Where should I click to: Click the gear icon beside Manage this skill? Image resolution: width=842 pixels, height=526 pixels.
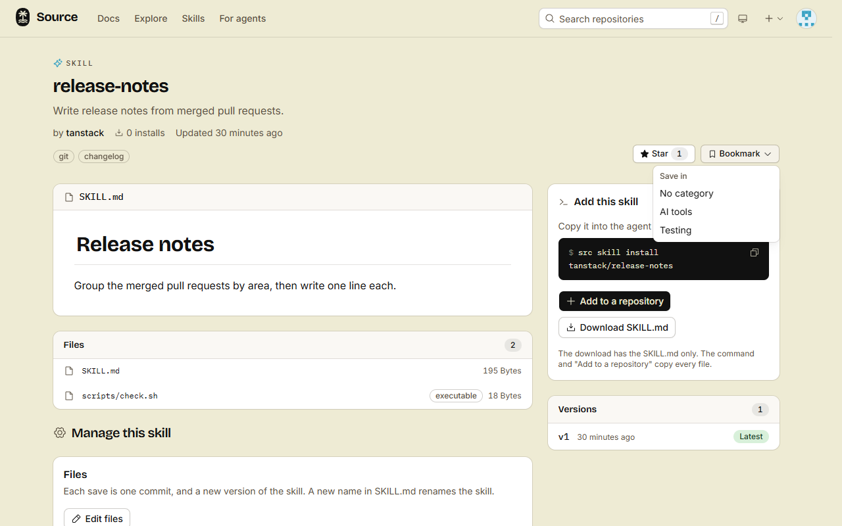point(60,433)
